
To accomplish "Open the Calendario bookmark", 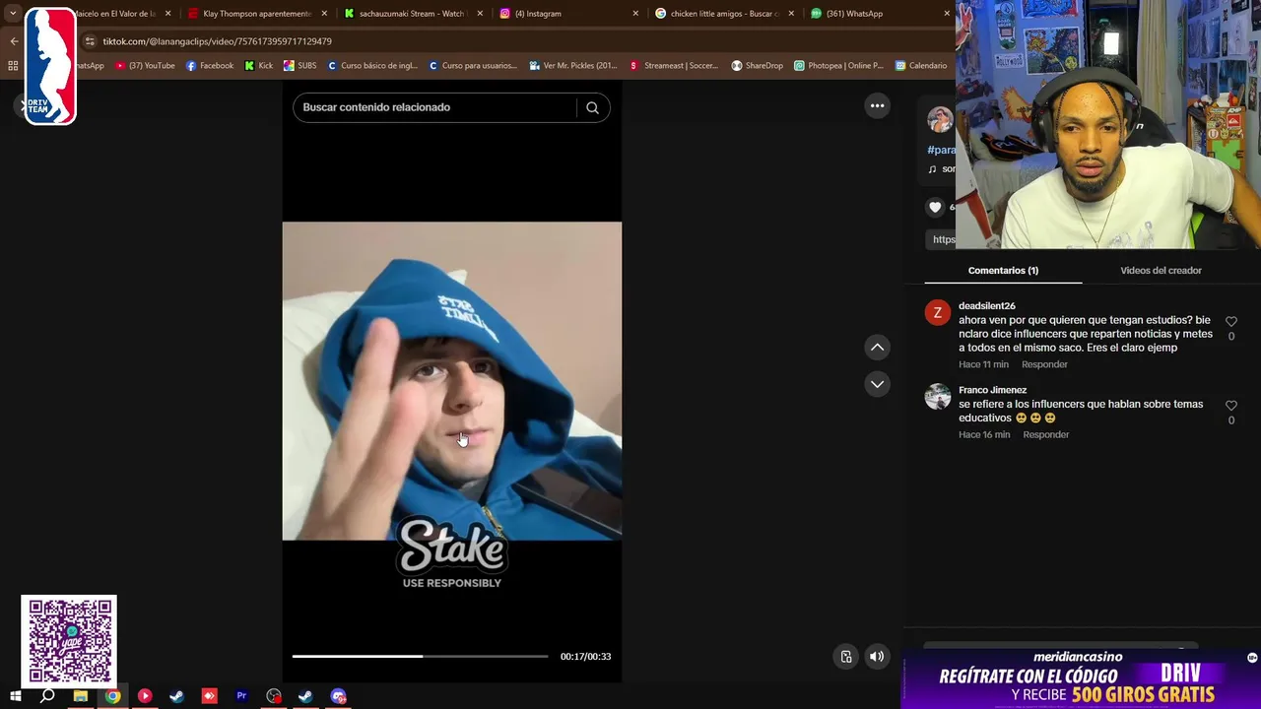I will pyautogui.click(x=921, y=66).
